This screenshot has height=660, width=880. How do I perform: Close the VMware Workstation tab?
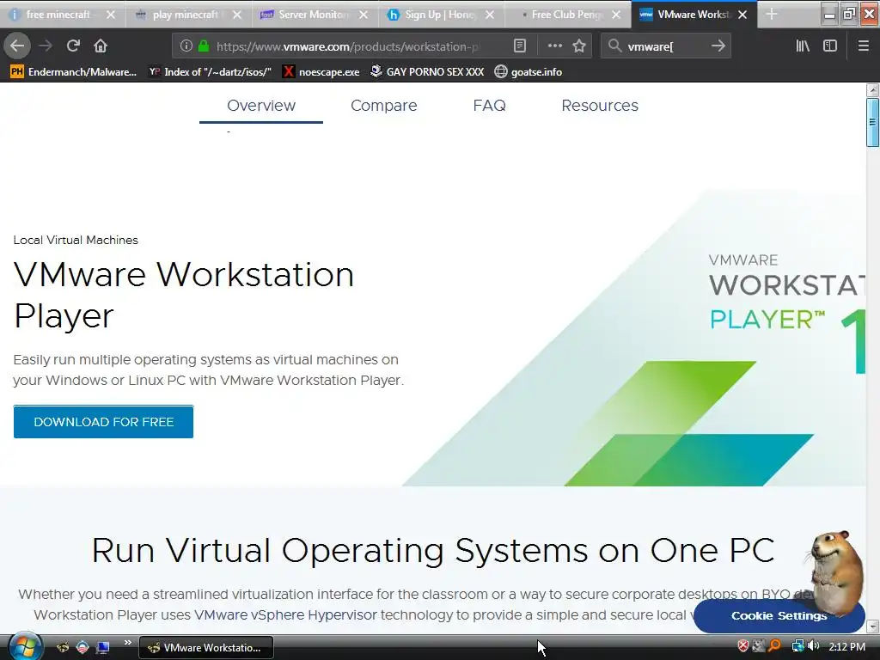coord(742,15)
